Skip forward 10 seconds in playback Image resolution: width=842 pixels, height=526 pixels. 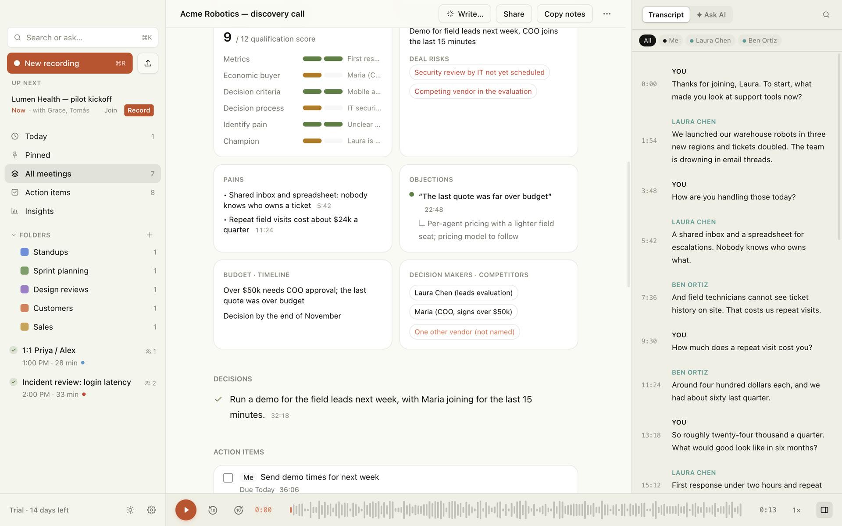click(239, 510)
